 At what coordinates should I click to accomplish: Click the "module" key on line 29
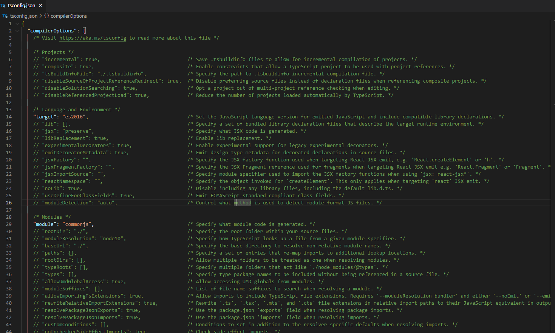tap(45, 224)
